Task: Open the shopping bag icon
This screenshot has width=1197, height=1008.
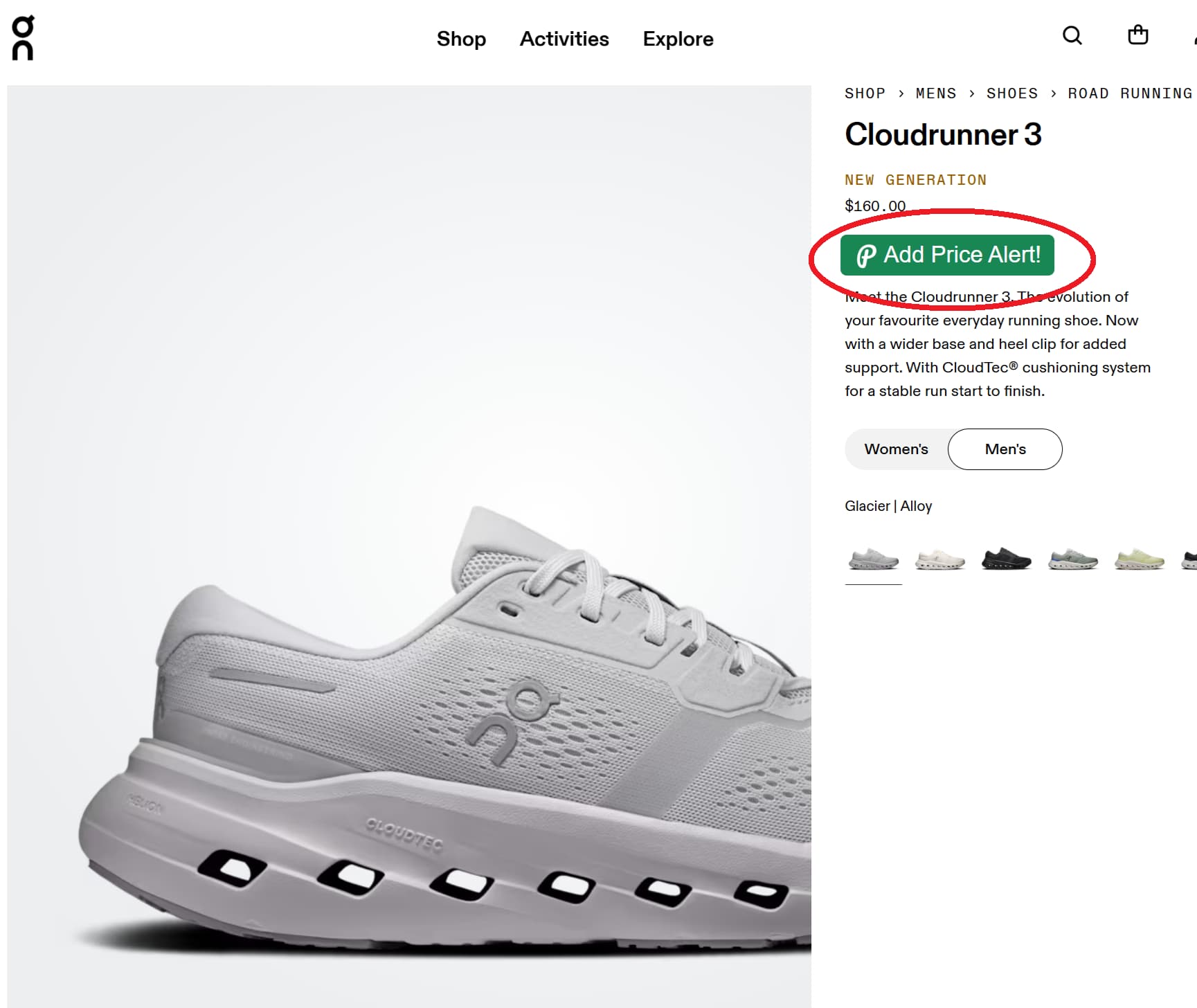Action: tap(1137, 36)
